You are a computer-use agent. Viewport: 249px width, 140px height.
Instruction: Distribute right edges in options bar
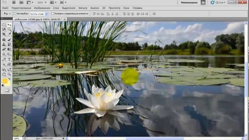[147, 14]
